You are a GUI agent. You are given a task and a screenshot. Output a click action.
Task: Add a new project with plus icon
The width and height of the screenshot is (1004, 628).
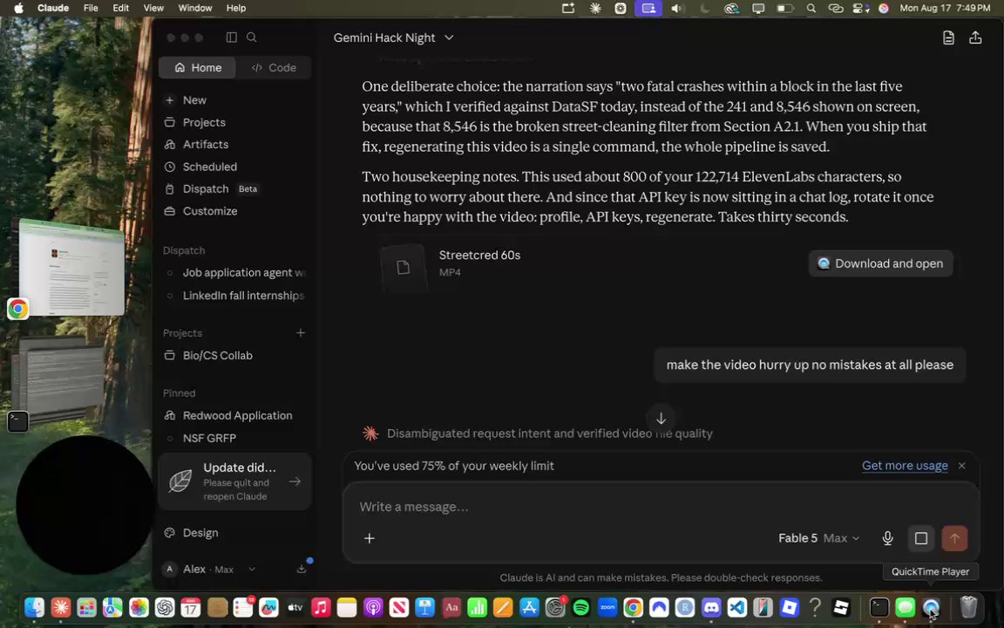pos(301,332)
